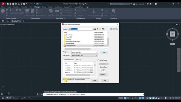Click the Record action button in ribbon
This screenshot has width=181, height=102.
click(x=3, y=12)
